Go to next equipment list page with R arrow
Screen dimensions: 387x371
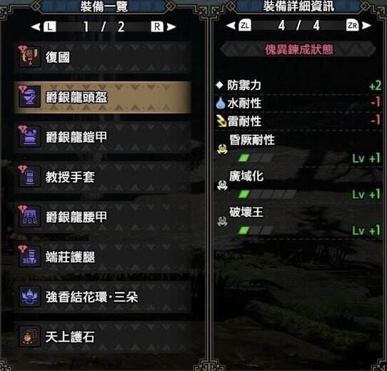click(x=164, y=26)
